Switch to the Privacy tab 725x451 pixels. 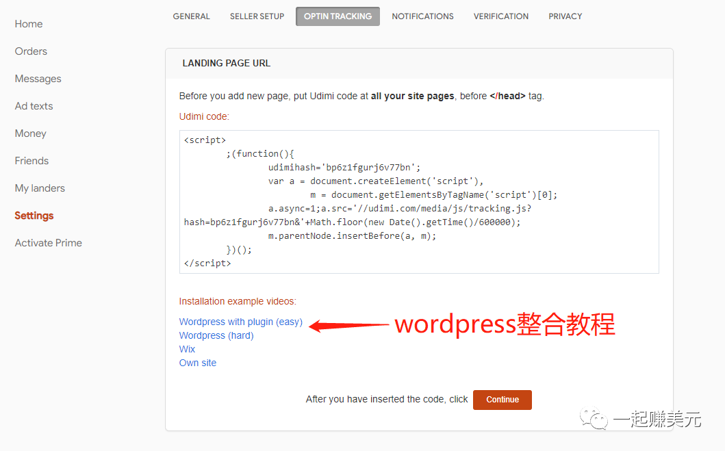pos(565,16)
